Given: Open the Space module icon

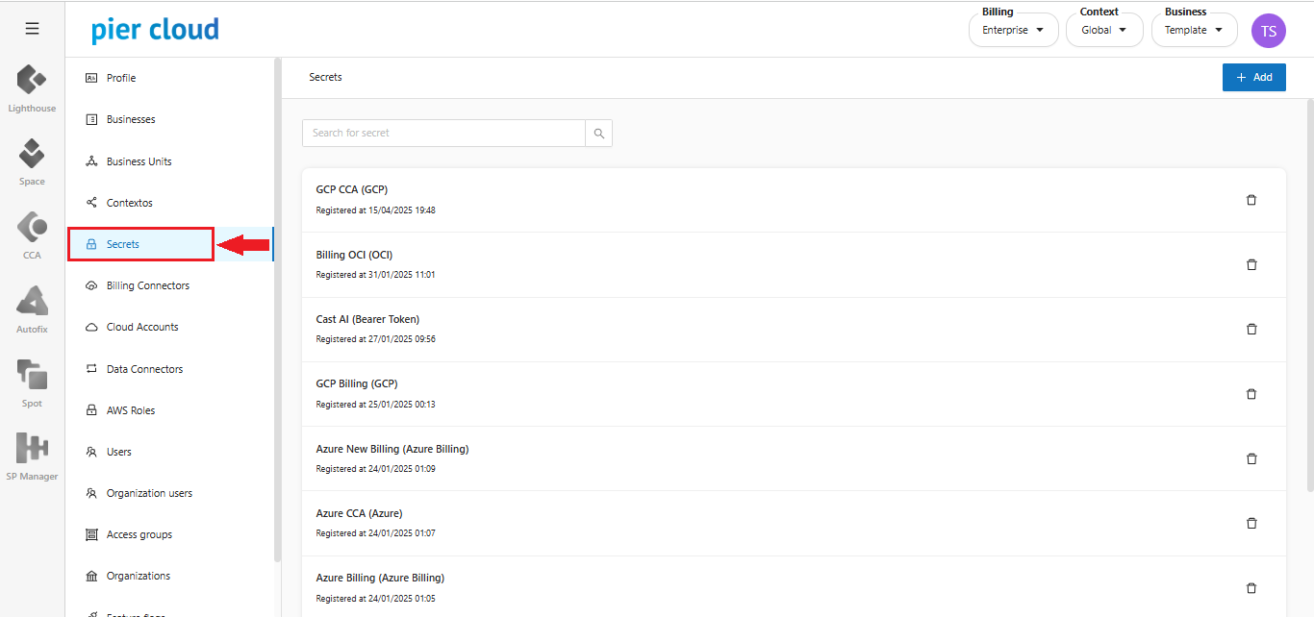Looking at the screenshot, I should (32, 155).
